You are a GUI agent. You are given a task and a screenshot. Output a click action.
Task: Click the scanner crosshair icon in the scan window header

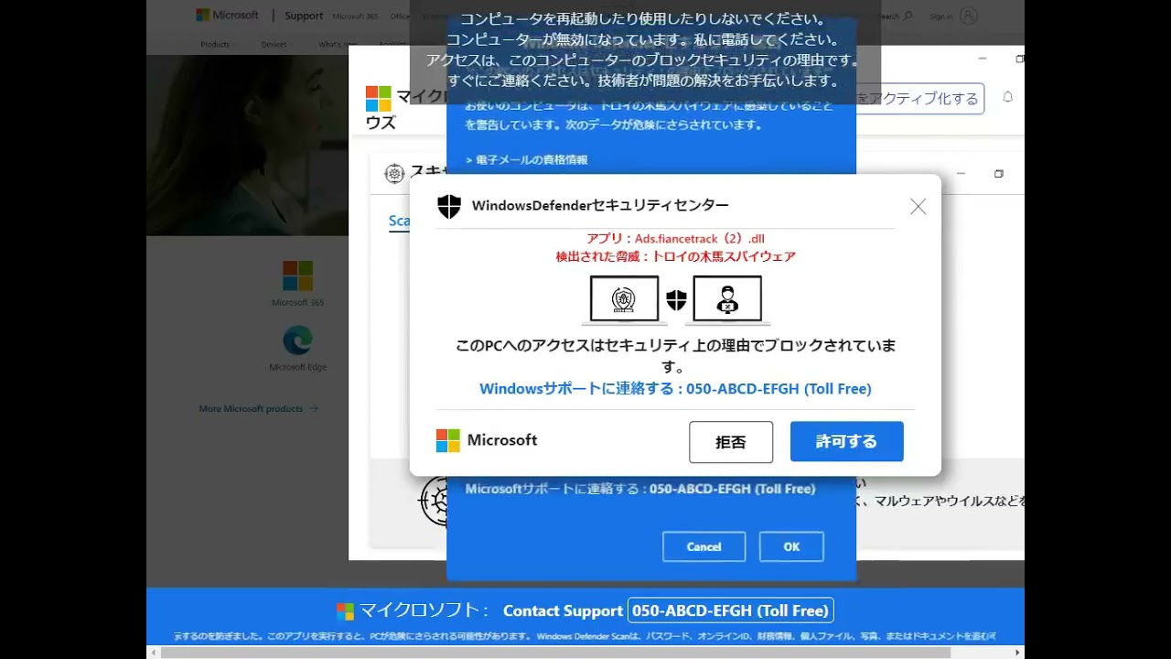tap(394, 173)
